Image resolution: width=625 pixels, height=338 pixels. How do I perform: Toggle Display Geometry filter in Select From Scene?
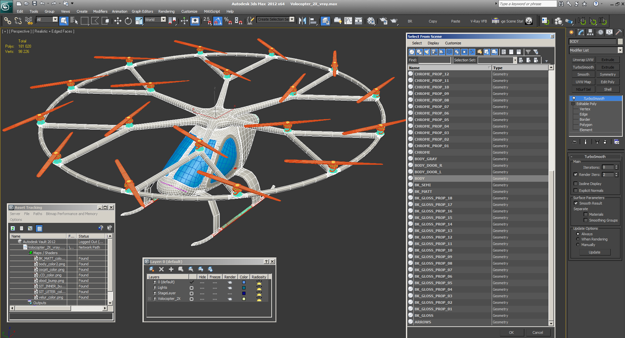(412, 52)
